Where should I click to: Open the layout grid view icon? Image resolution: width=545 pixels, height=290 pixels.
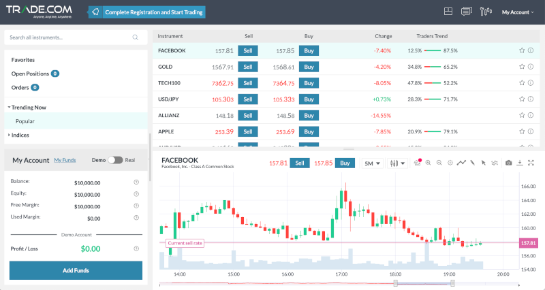[x=448, y=12]
